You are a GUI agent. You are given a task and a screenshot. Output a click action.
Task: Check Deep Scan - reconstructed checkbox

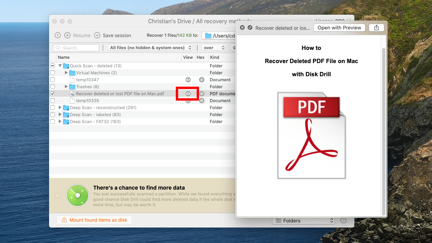tap(53, 108)
